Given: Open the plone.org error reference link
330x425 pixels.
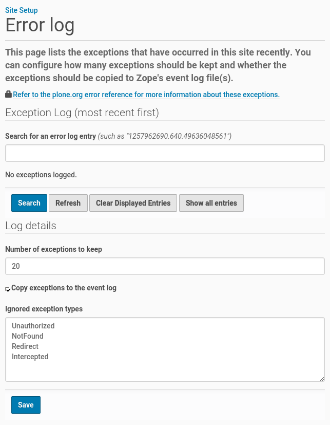Looking at the screenshot, I should pos(146,95).
